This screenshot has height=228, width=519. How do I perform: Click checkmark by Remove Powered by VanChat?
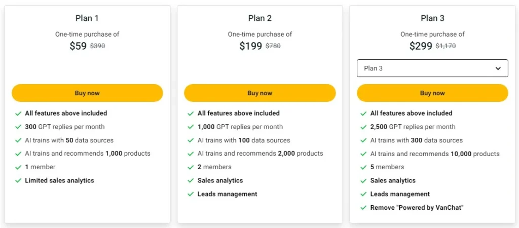363,208
